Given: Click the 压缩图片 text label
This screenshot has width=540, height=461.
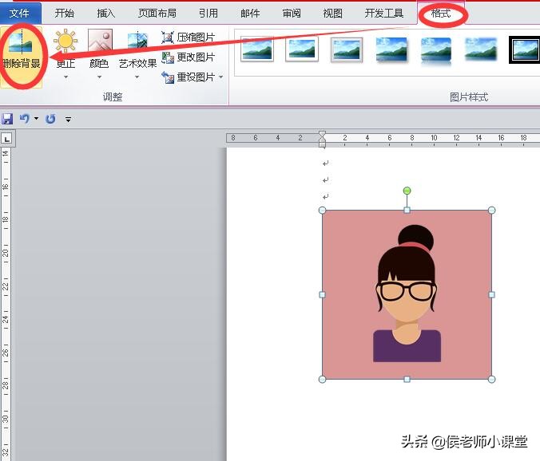Looking at the screenshot, I should (196, 37).
